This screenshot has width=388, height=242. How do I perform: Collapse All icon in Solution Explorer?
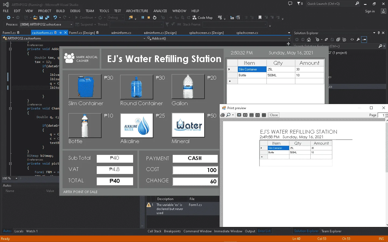point(338,40)
